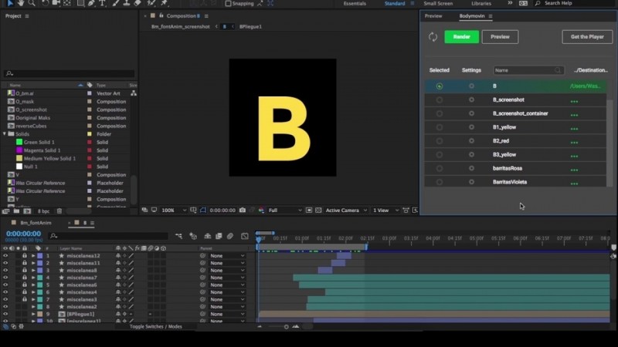This screenshot has width=618, height=347.
Task: Click the Bodymovin refresh arrows icon
Action: [x=433, y=37]
